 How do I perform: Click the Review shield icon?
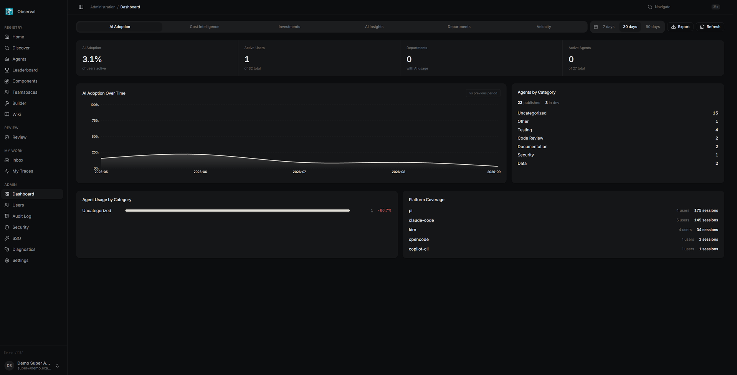point(7,137)
